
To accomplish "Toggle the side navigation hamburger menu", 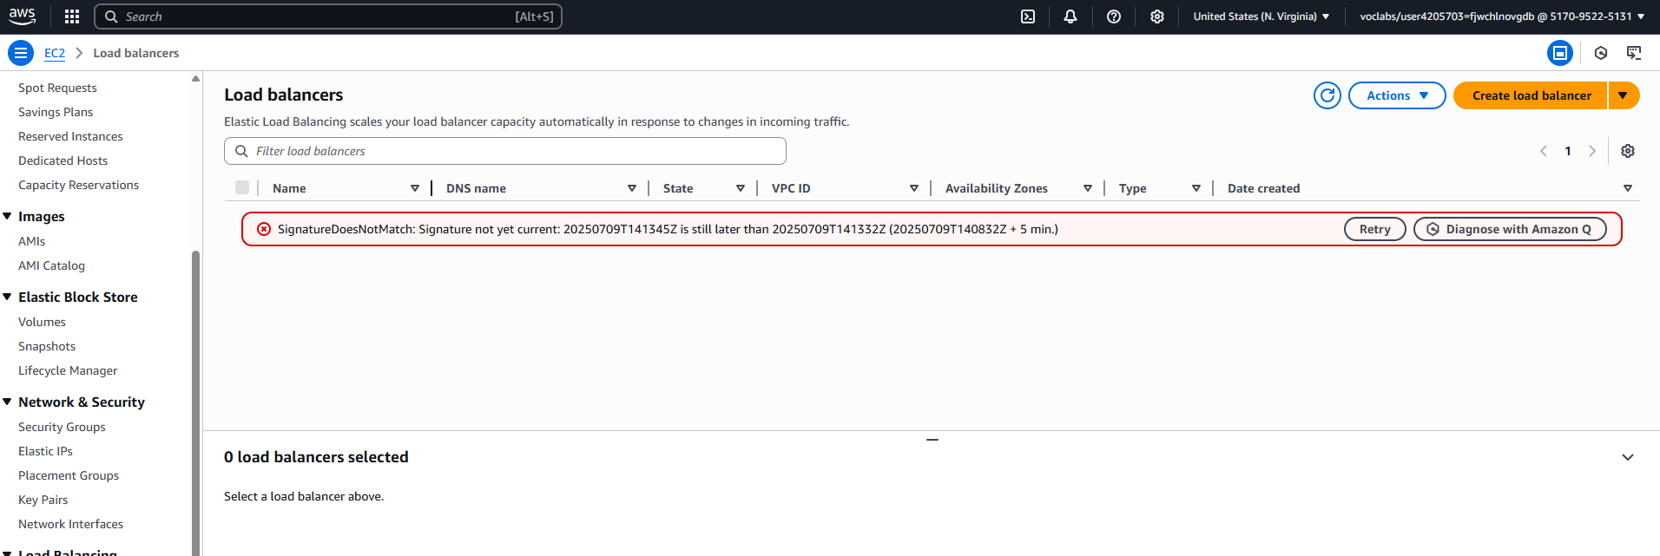I will (x=21, y=53).
